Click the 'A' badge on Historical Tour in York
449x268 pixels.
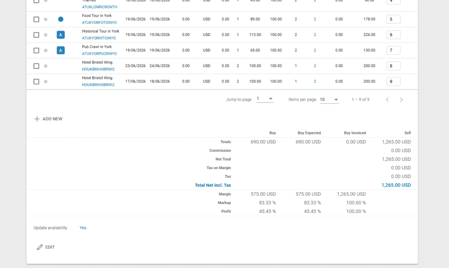61,35
